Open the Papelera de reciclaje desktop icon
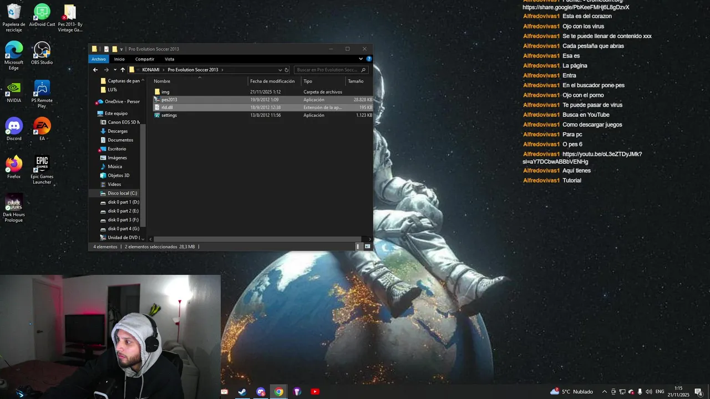Viewport: 710px width, 399px height. pos(14,18)
